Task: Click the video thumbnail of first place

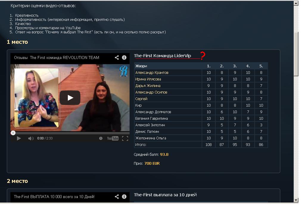Action: coord(70,98)
